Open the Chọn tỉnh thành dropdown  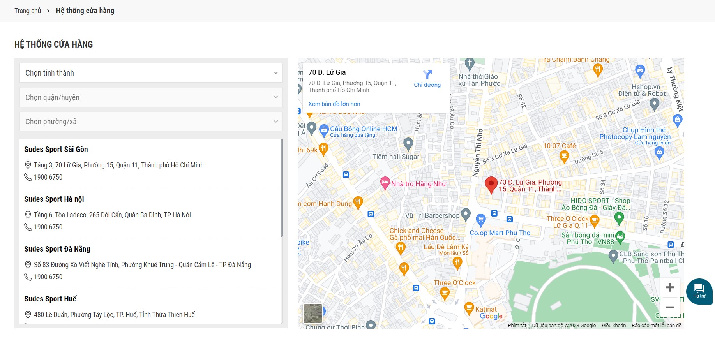pyautogui.click(x=151, y=73)
